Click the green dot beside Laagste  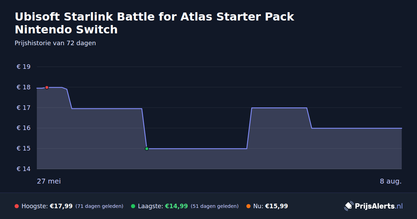click(133, 206)
